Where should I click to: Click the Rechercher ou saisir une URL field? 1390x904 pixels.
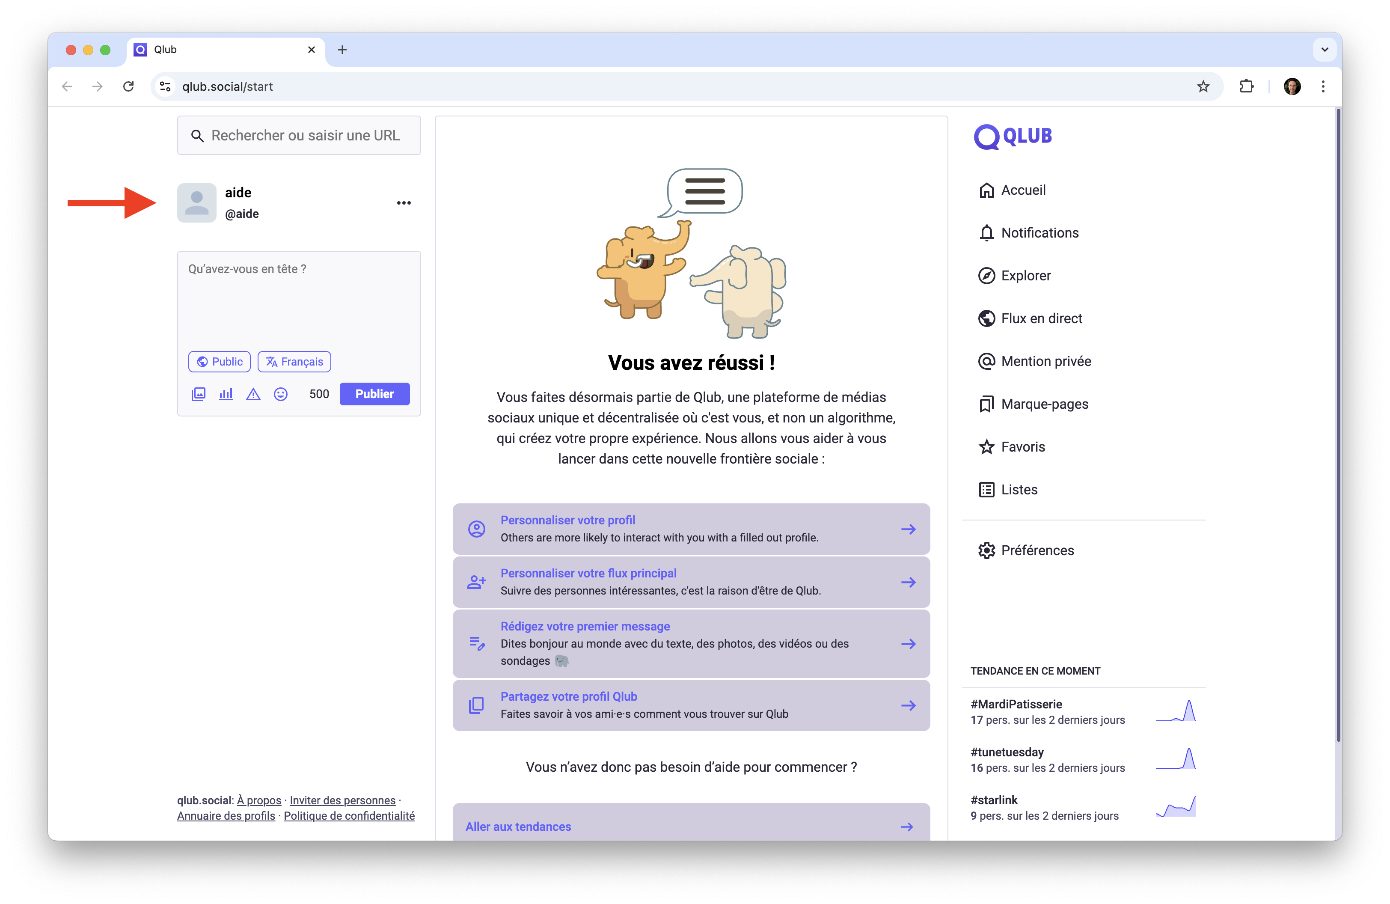coord(298,136)
